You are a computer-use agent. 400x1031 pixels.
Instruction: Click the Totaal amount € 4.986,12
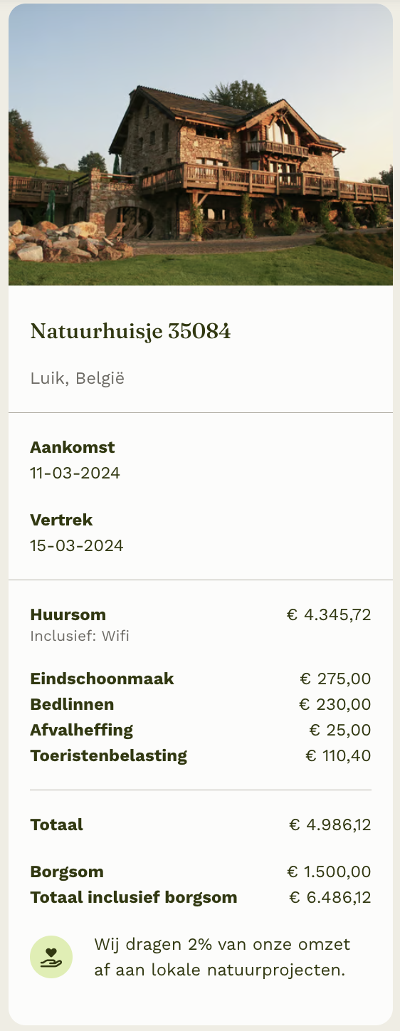click(330, 825)
